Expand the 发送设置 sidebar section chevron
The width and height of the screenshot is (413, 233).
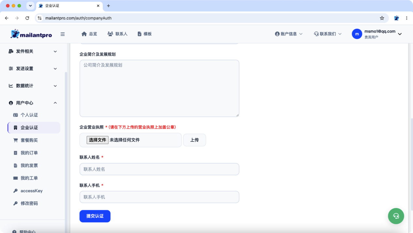tap(55, 69)
